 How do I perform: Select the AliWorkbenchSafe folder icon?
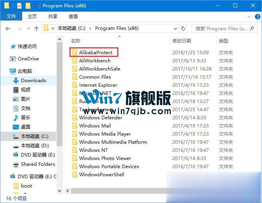click(75, 69)
